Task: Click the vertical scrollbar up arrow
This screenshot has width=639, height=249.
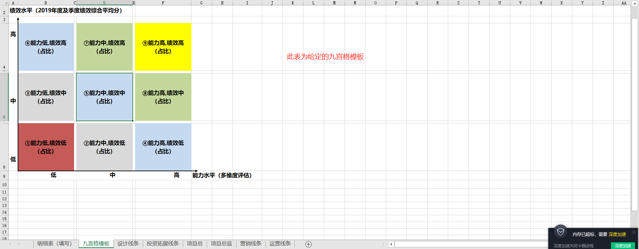Action: [635, 3]
